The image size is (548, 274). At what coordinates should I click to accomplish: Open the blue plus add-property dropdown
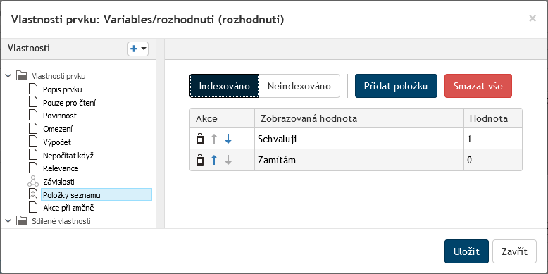(x=138, y=49)
